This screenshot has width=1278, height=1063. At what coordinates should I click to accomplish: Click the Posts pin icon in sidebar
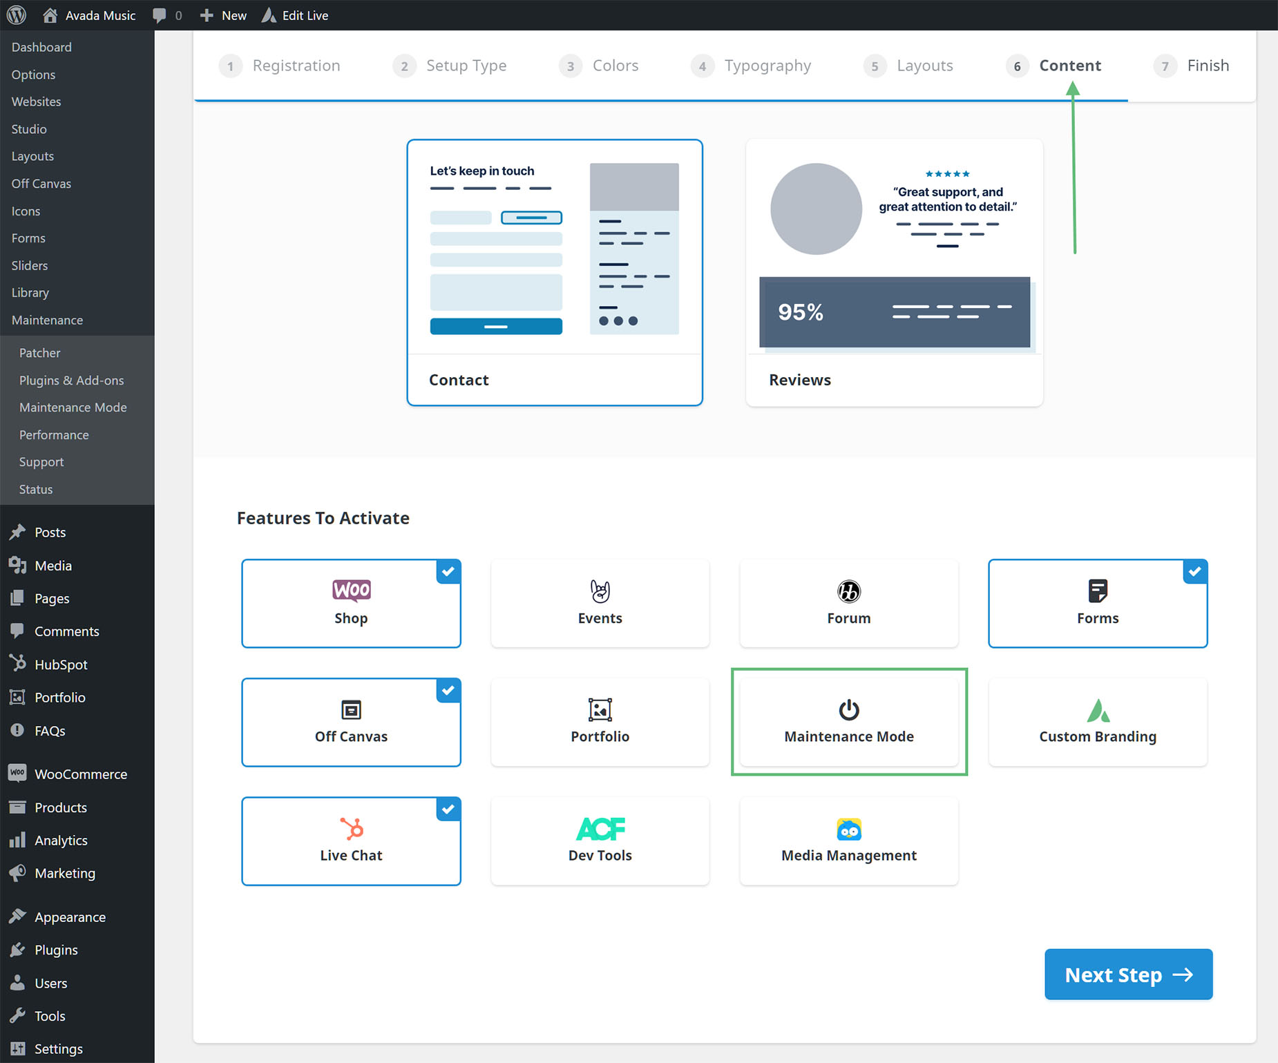tap(17, 532)
